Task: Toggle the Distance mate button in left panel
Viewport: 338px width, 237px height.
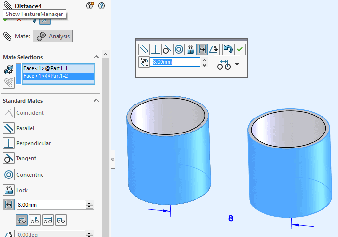Action: tap(9, 205)
